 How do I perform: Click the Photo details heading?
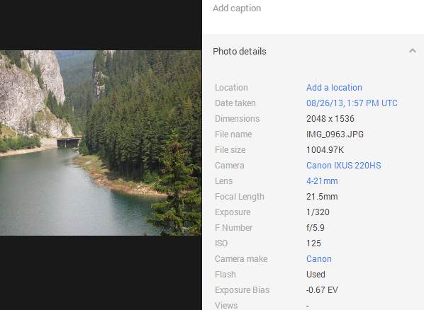(x=240, y=51)
